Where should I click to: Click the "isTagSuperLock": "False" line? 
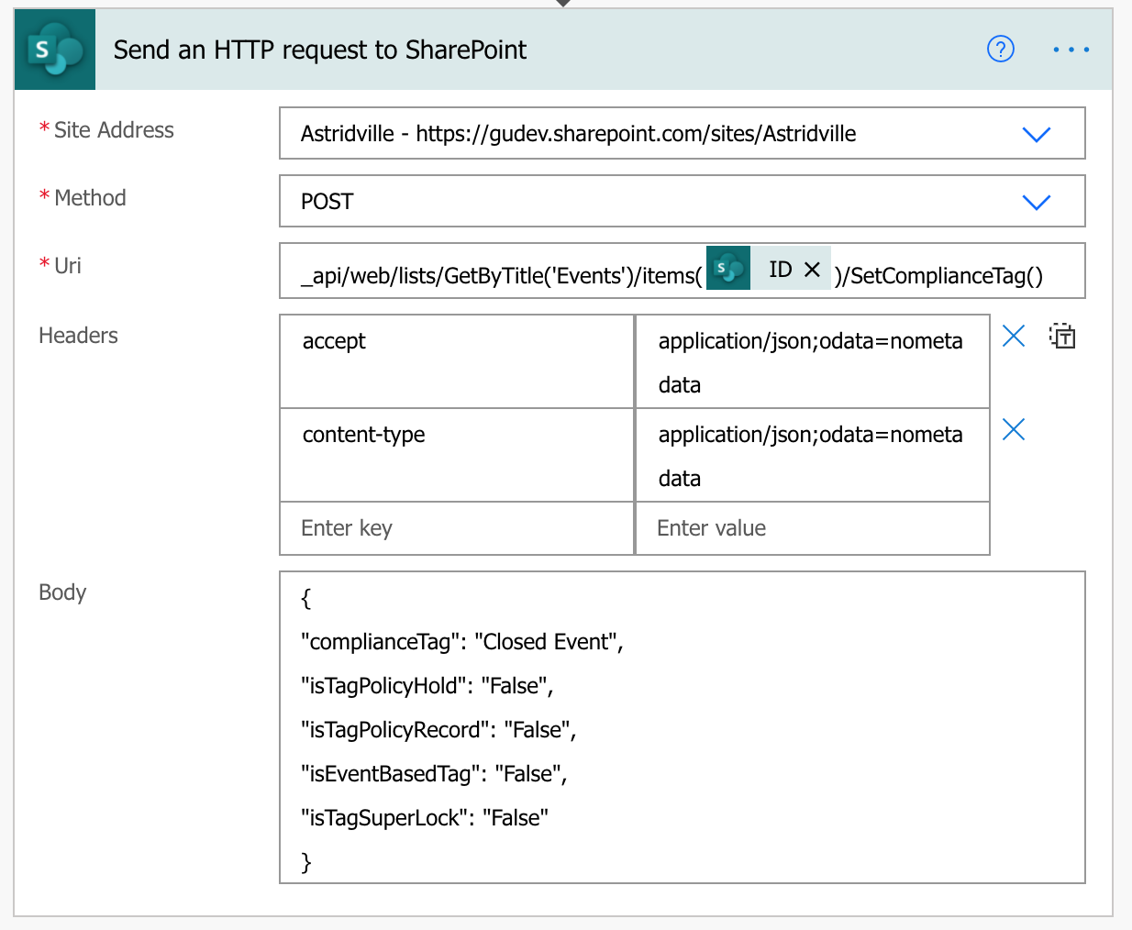[425, 818]
